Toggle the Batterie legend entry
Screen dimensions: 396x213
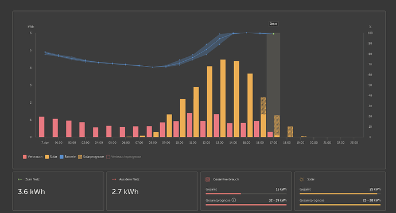coord(68,157)
